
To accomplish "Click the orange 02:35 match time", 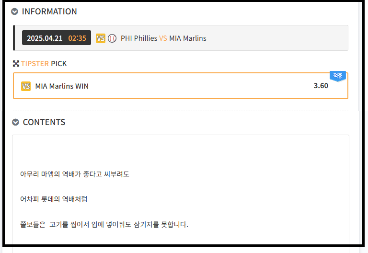I will click(77, 38).
